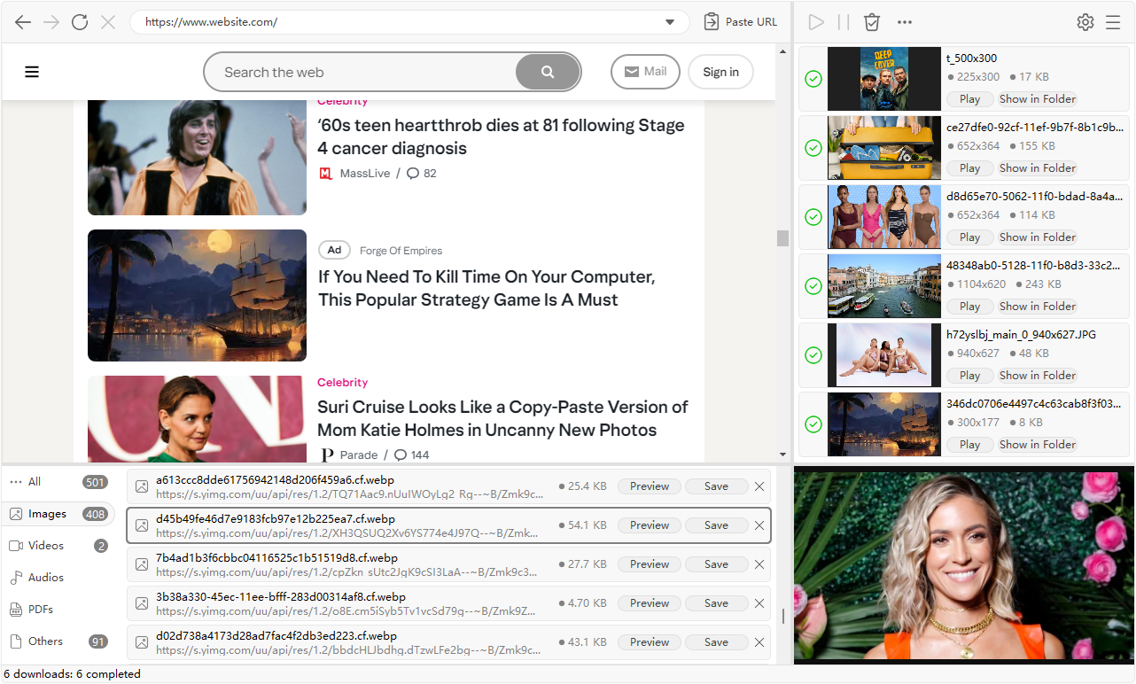Click the browser back arrow icon

[x=23, y=22]
